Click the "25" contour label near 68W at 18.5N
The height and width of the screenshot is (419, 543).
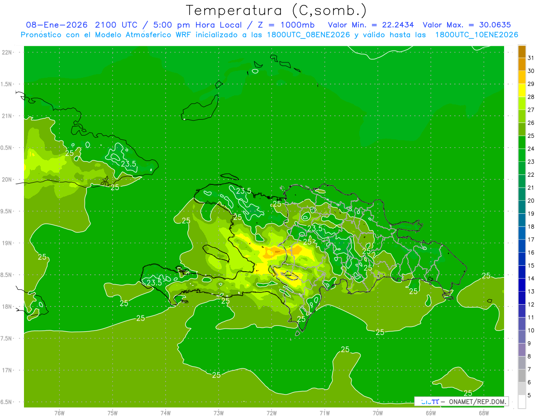point(486,276)
